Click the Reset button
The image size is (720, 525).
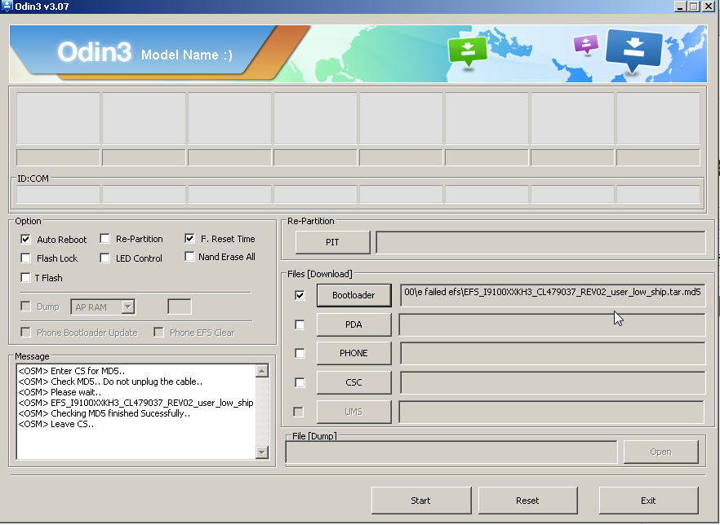point(527,501)
